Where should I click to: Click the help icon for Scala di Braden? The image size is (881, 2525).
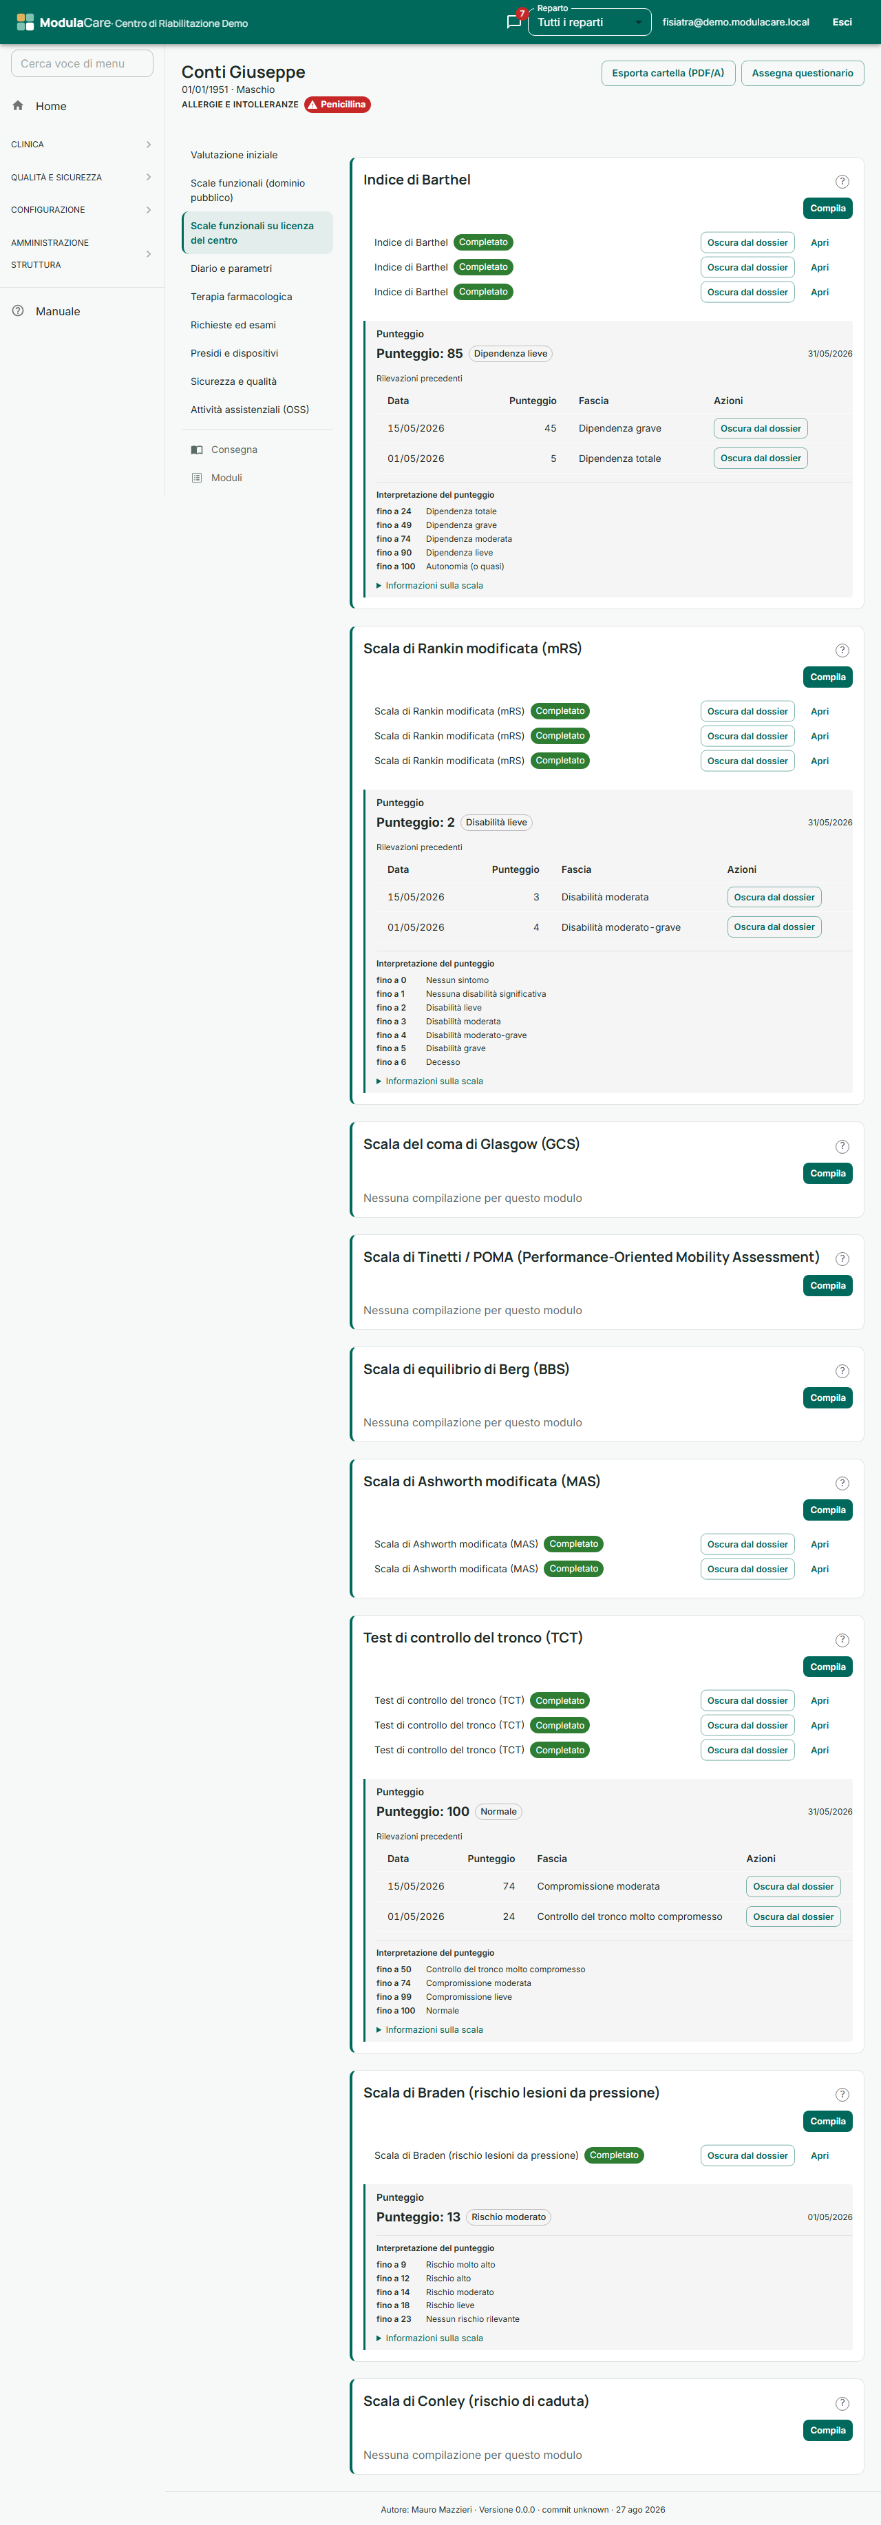(x=842, y=2095)
